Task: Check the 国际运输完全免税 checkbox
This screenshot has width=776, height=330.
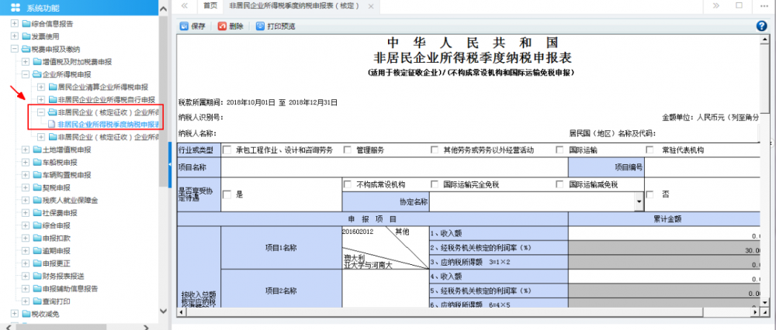Action: [435, 185]
